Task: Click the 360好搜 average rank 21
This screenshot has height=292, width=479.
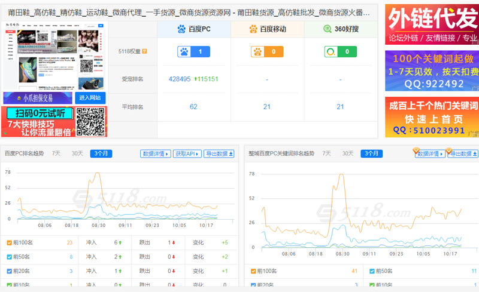Action: click(340, 107)
